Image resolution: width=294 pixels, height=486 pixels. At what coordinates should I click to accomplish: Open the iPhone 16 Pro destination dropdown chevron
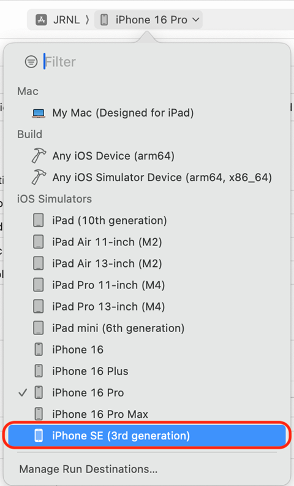(x=195, y=20)
